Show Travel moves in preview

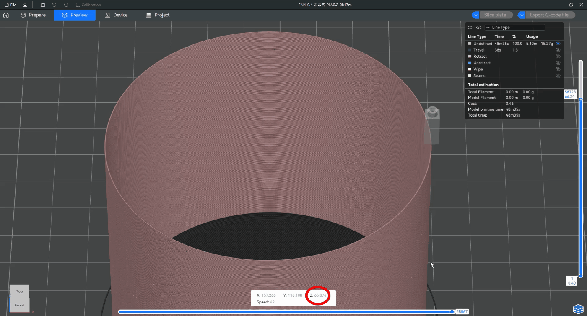558,50
